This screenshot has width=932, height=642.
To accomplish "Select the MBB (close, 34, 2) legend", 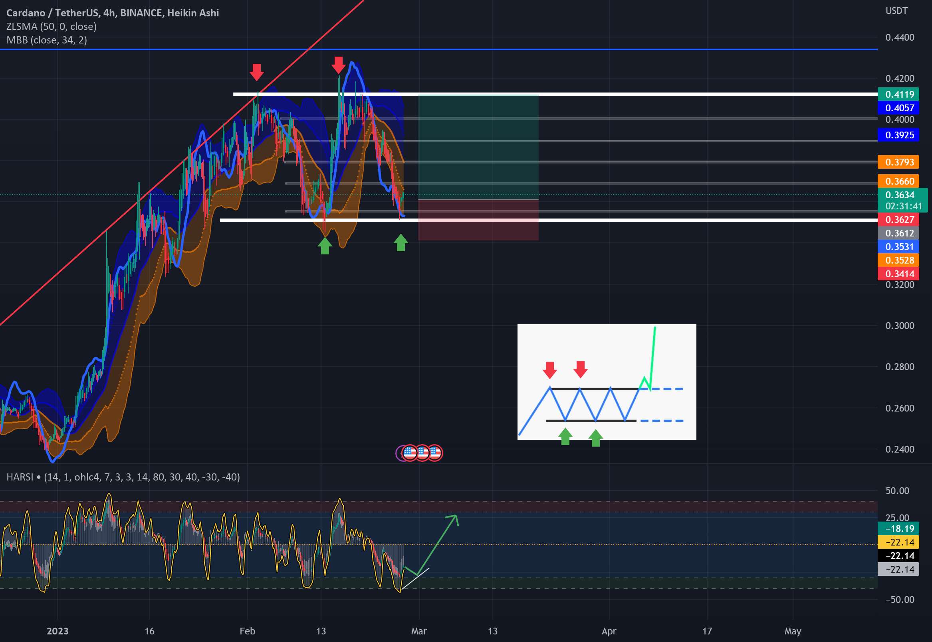I will [47, 40].
